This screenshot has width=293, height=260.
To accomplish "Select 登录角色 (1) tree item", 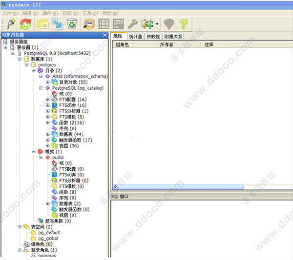I will tap(44, 250).
